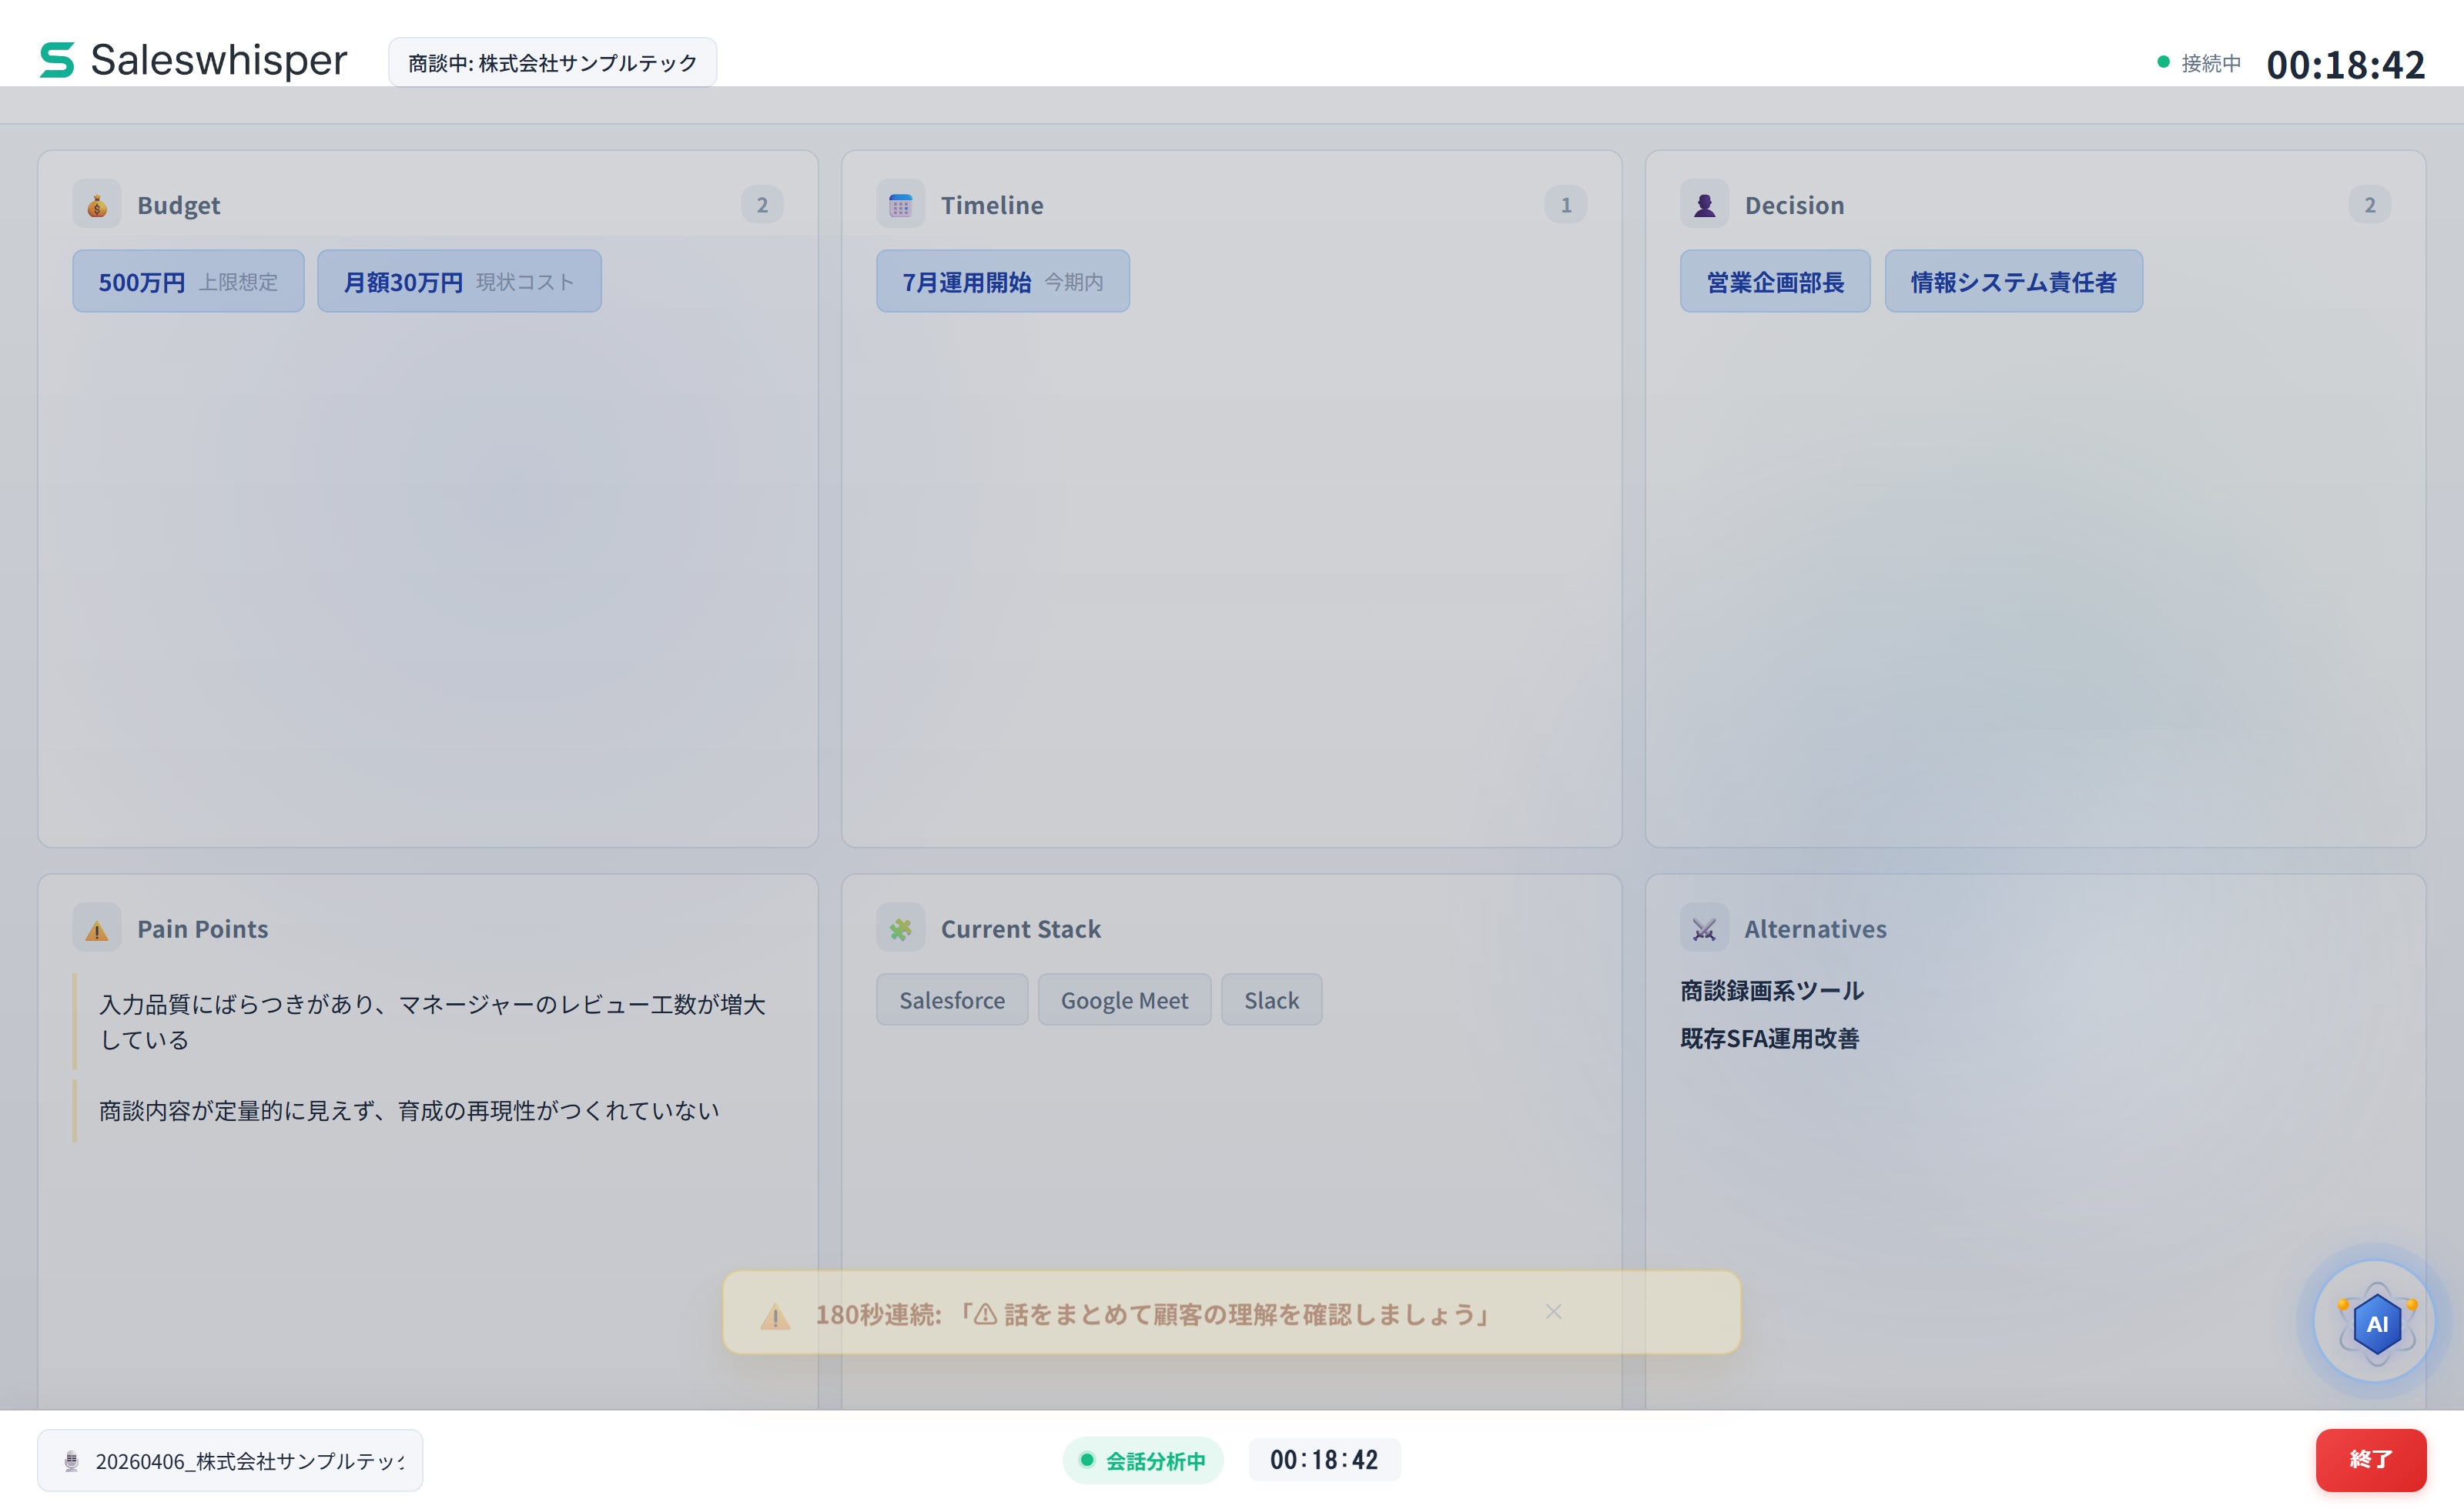Select the 500万円 上限想定 budget chip
Image resolution: width=2464 pixels, height=1509 pixels.
188,282
